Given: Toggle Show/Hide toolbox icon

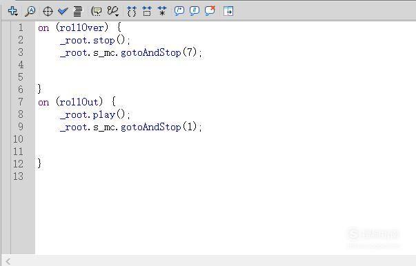Looking at the screenshot, I should coord(228,12).
